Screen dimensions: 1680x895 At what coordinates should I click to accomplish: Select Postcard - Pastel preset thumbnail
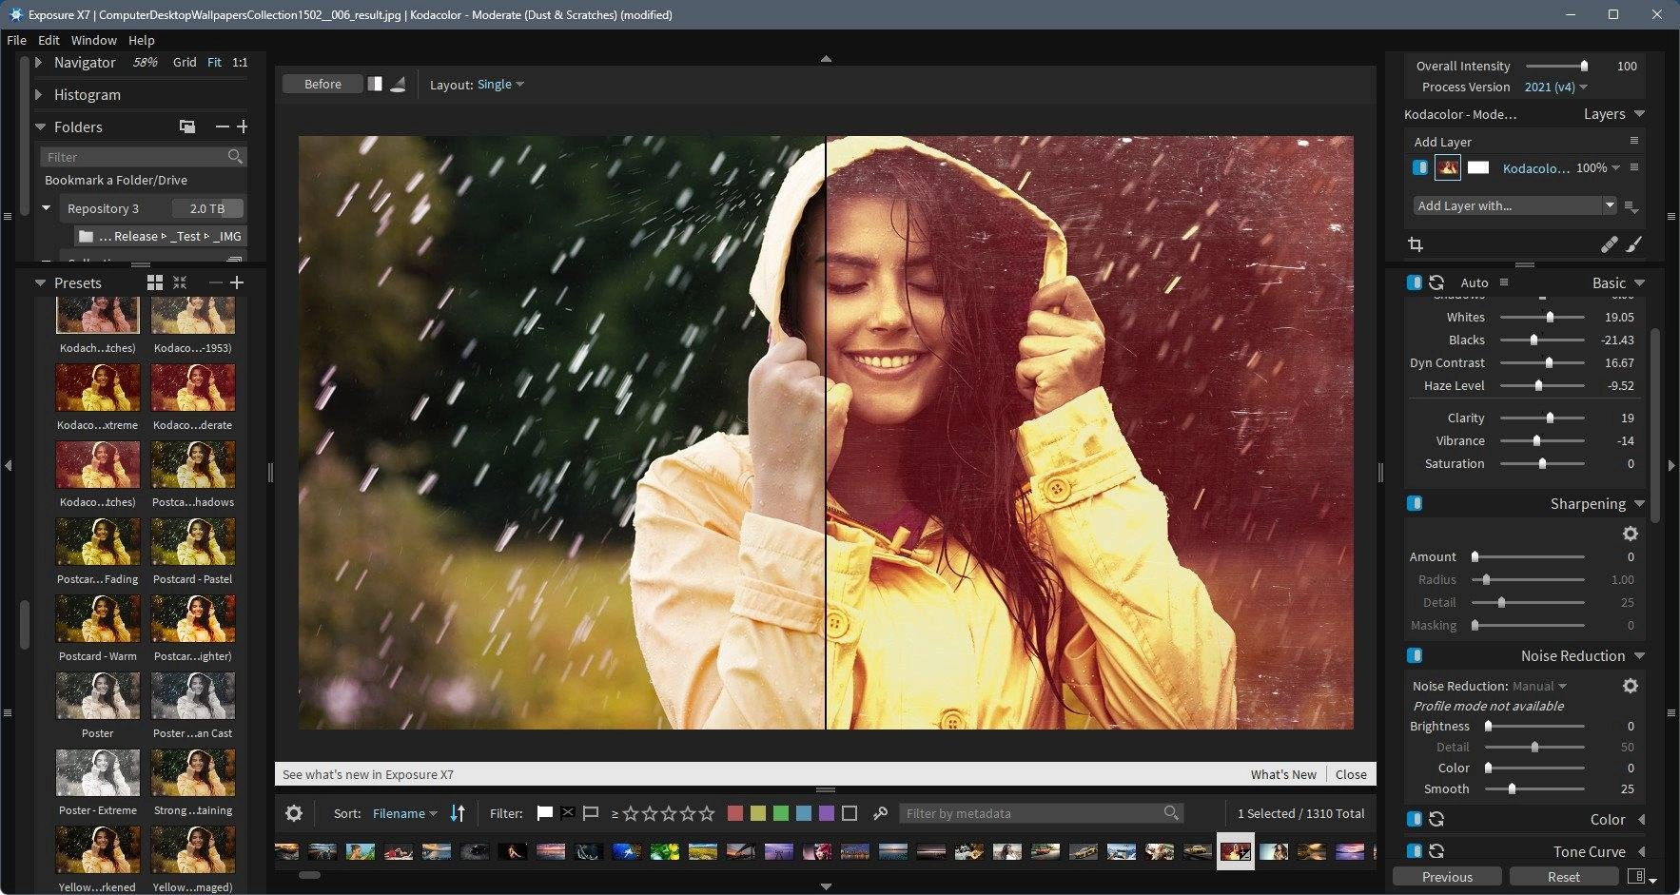coord(193,541)
